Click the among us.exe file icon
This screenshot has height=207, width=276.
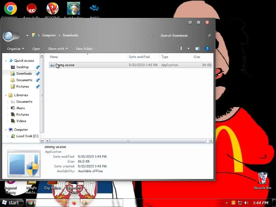click(52, 65)
